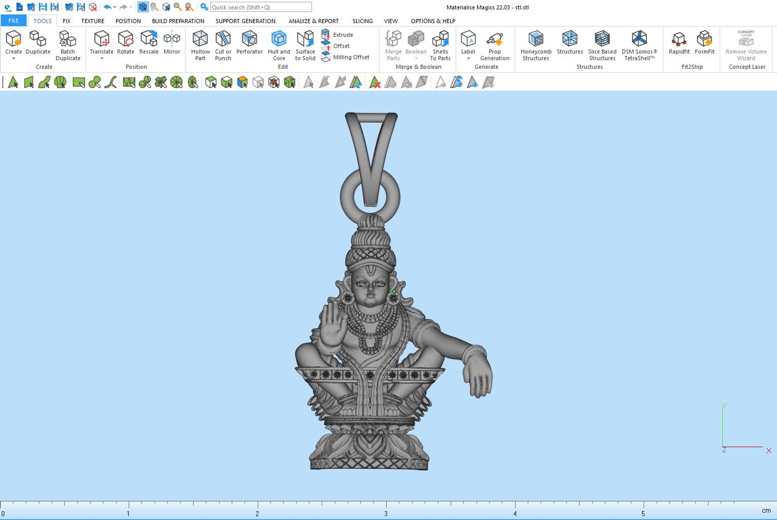Open Batch Duplicate

coord(68,45)
